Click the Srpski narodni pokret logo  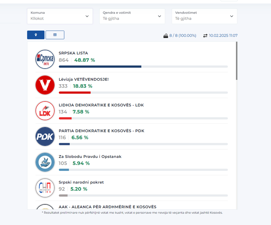pyautogui.click(x=45, y=188)
